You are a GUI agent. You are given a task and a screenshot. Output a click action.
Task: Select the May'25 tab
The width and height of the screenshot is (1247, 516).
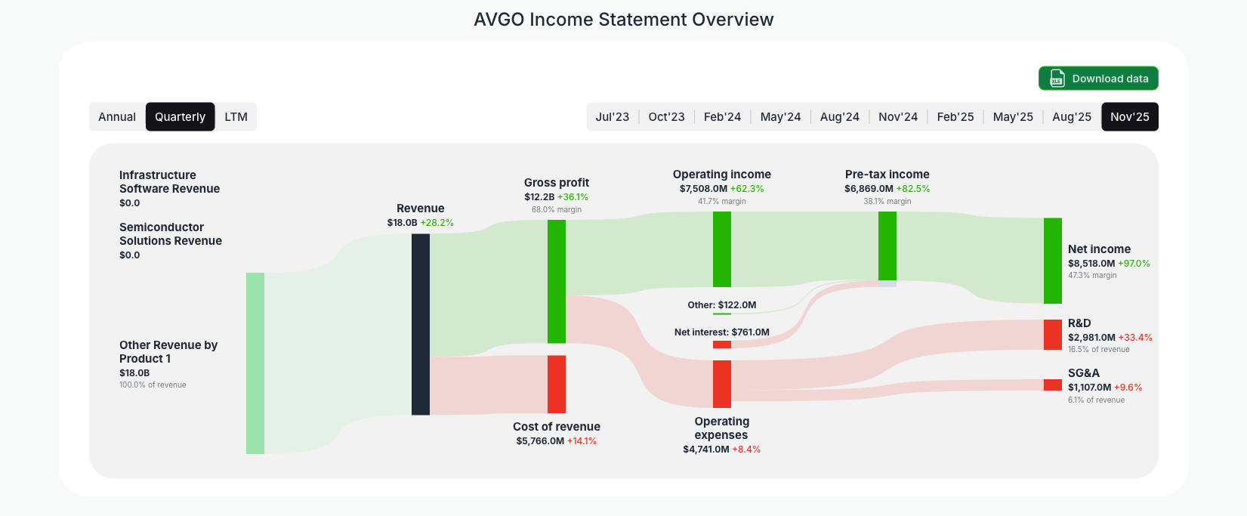[1013, 116]
